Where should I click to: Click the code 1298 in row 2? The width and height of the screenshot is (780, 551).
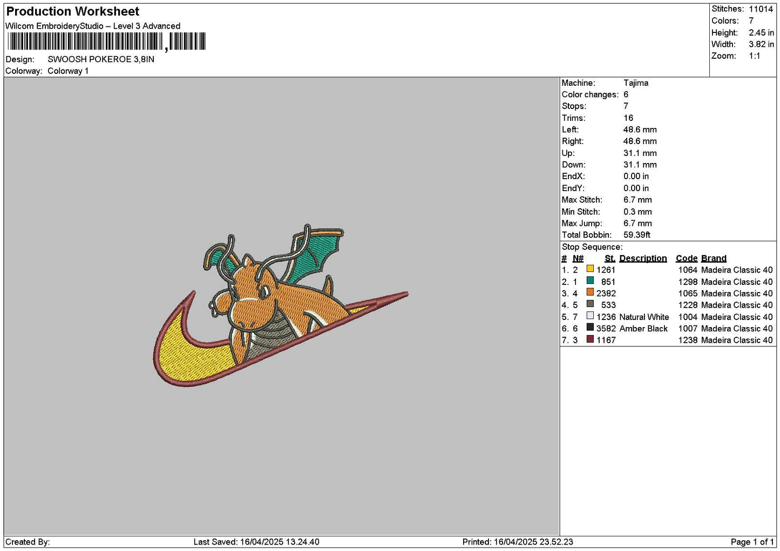(x=688, y=282)
